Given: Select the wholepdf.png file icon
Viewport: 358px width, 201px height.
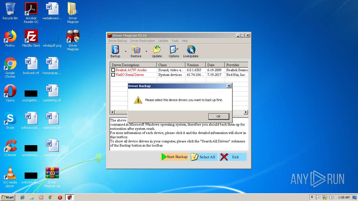Looking at the screenshot, I should [x=52, y=39].
